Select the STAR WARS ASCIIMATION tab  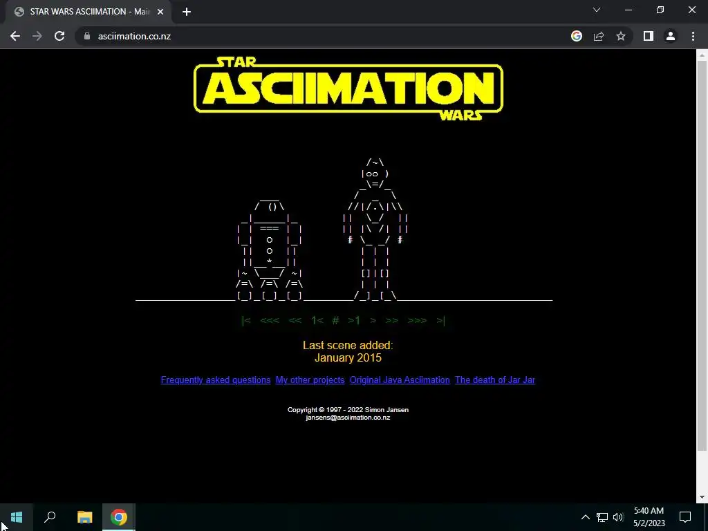[89, 12]
